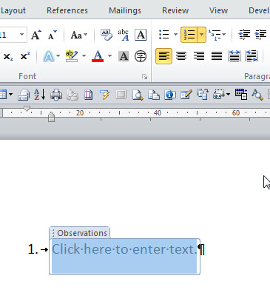Open the Change Case dropdown
This screenshot has width=270, height=304.
(79, 35)
